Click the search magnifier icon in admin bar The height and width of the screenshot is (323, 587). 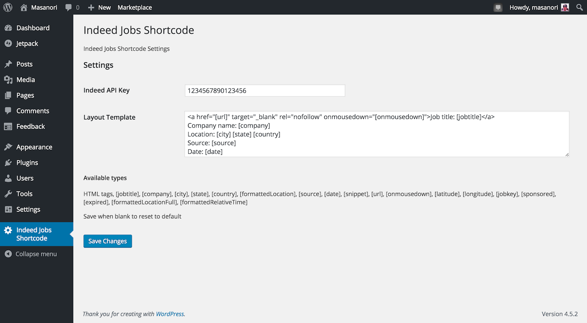pyautogui.click(x=579, y=7)
